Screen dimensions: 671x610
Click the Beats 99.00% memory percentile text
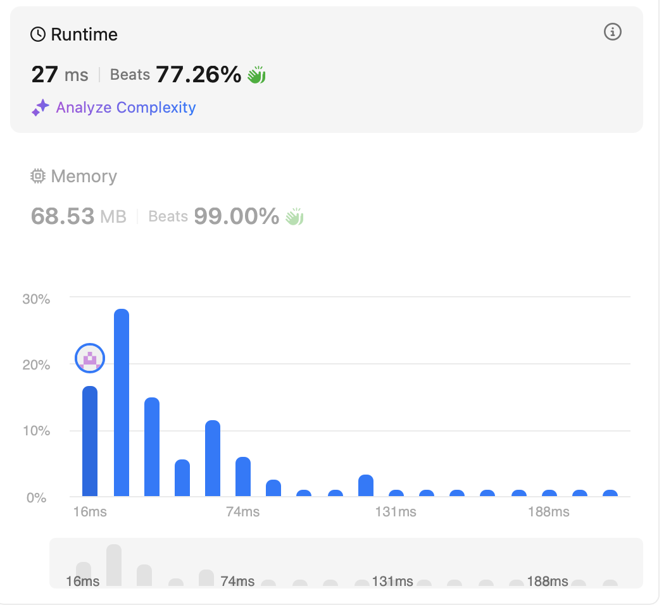(213, 217)
